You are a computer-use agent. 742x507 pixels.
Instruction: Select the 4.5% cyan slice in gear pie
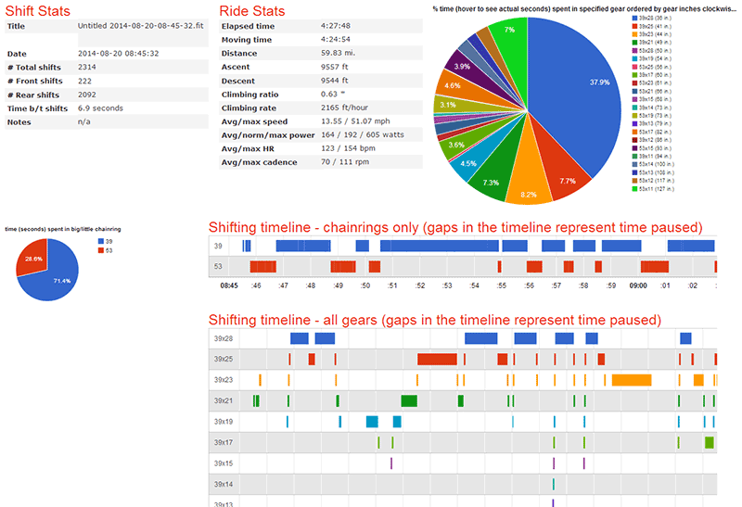click(473, 159)
